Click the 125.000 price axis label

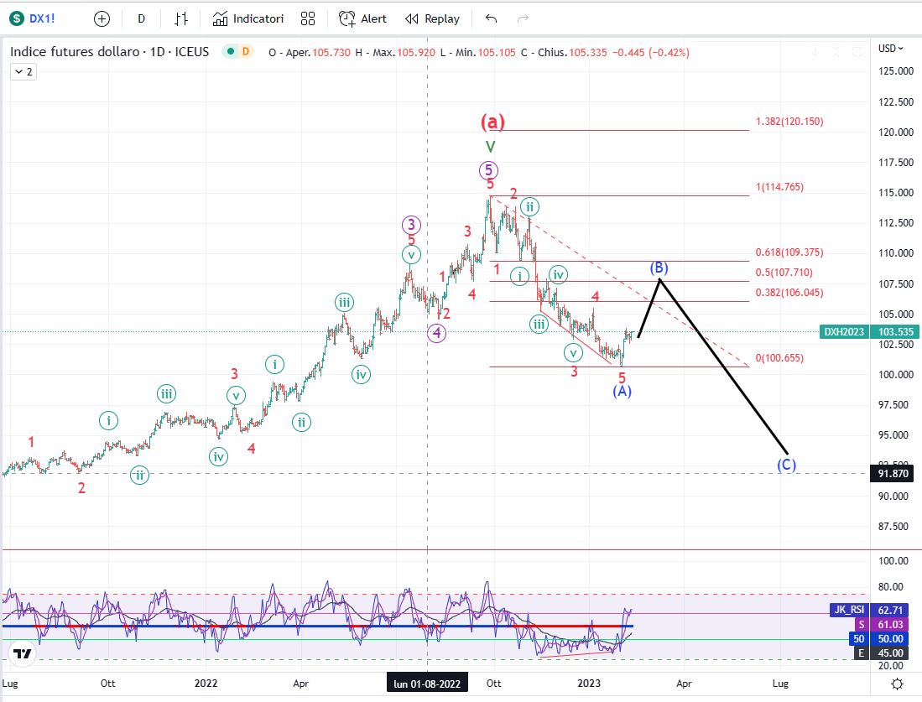895,71
